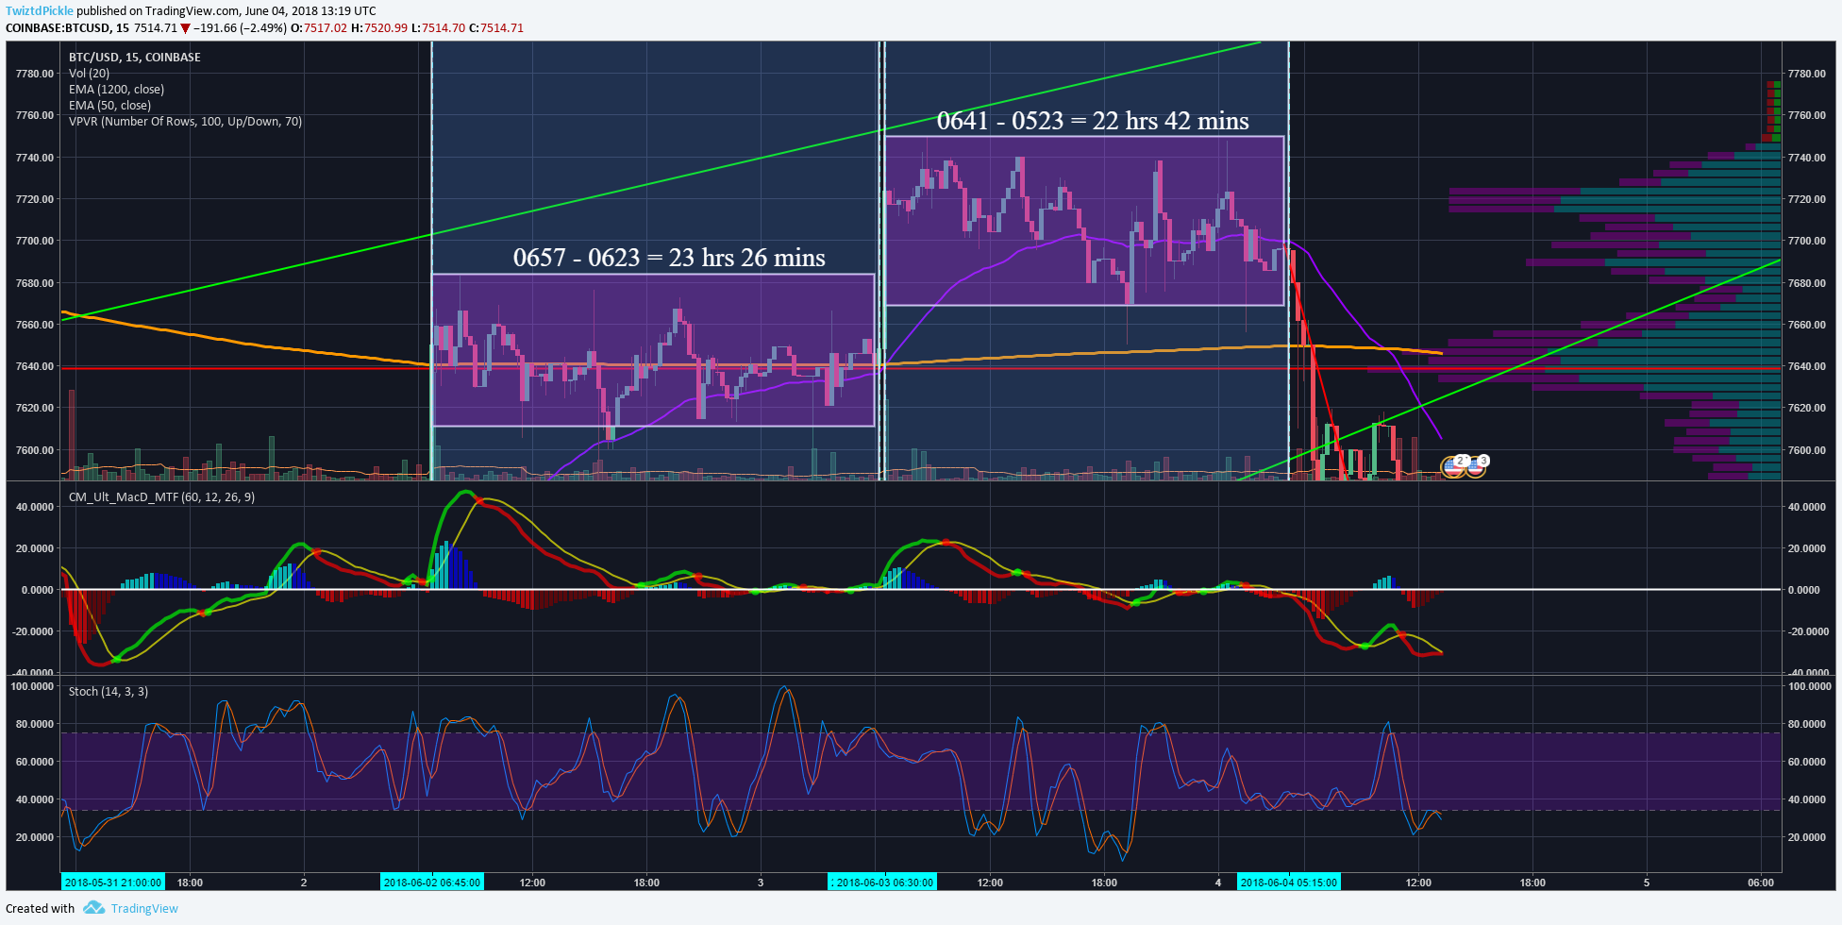
Task: Click the 7600.00 label on left price axis
Action: coord(35,450)
